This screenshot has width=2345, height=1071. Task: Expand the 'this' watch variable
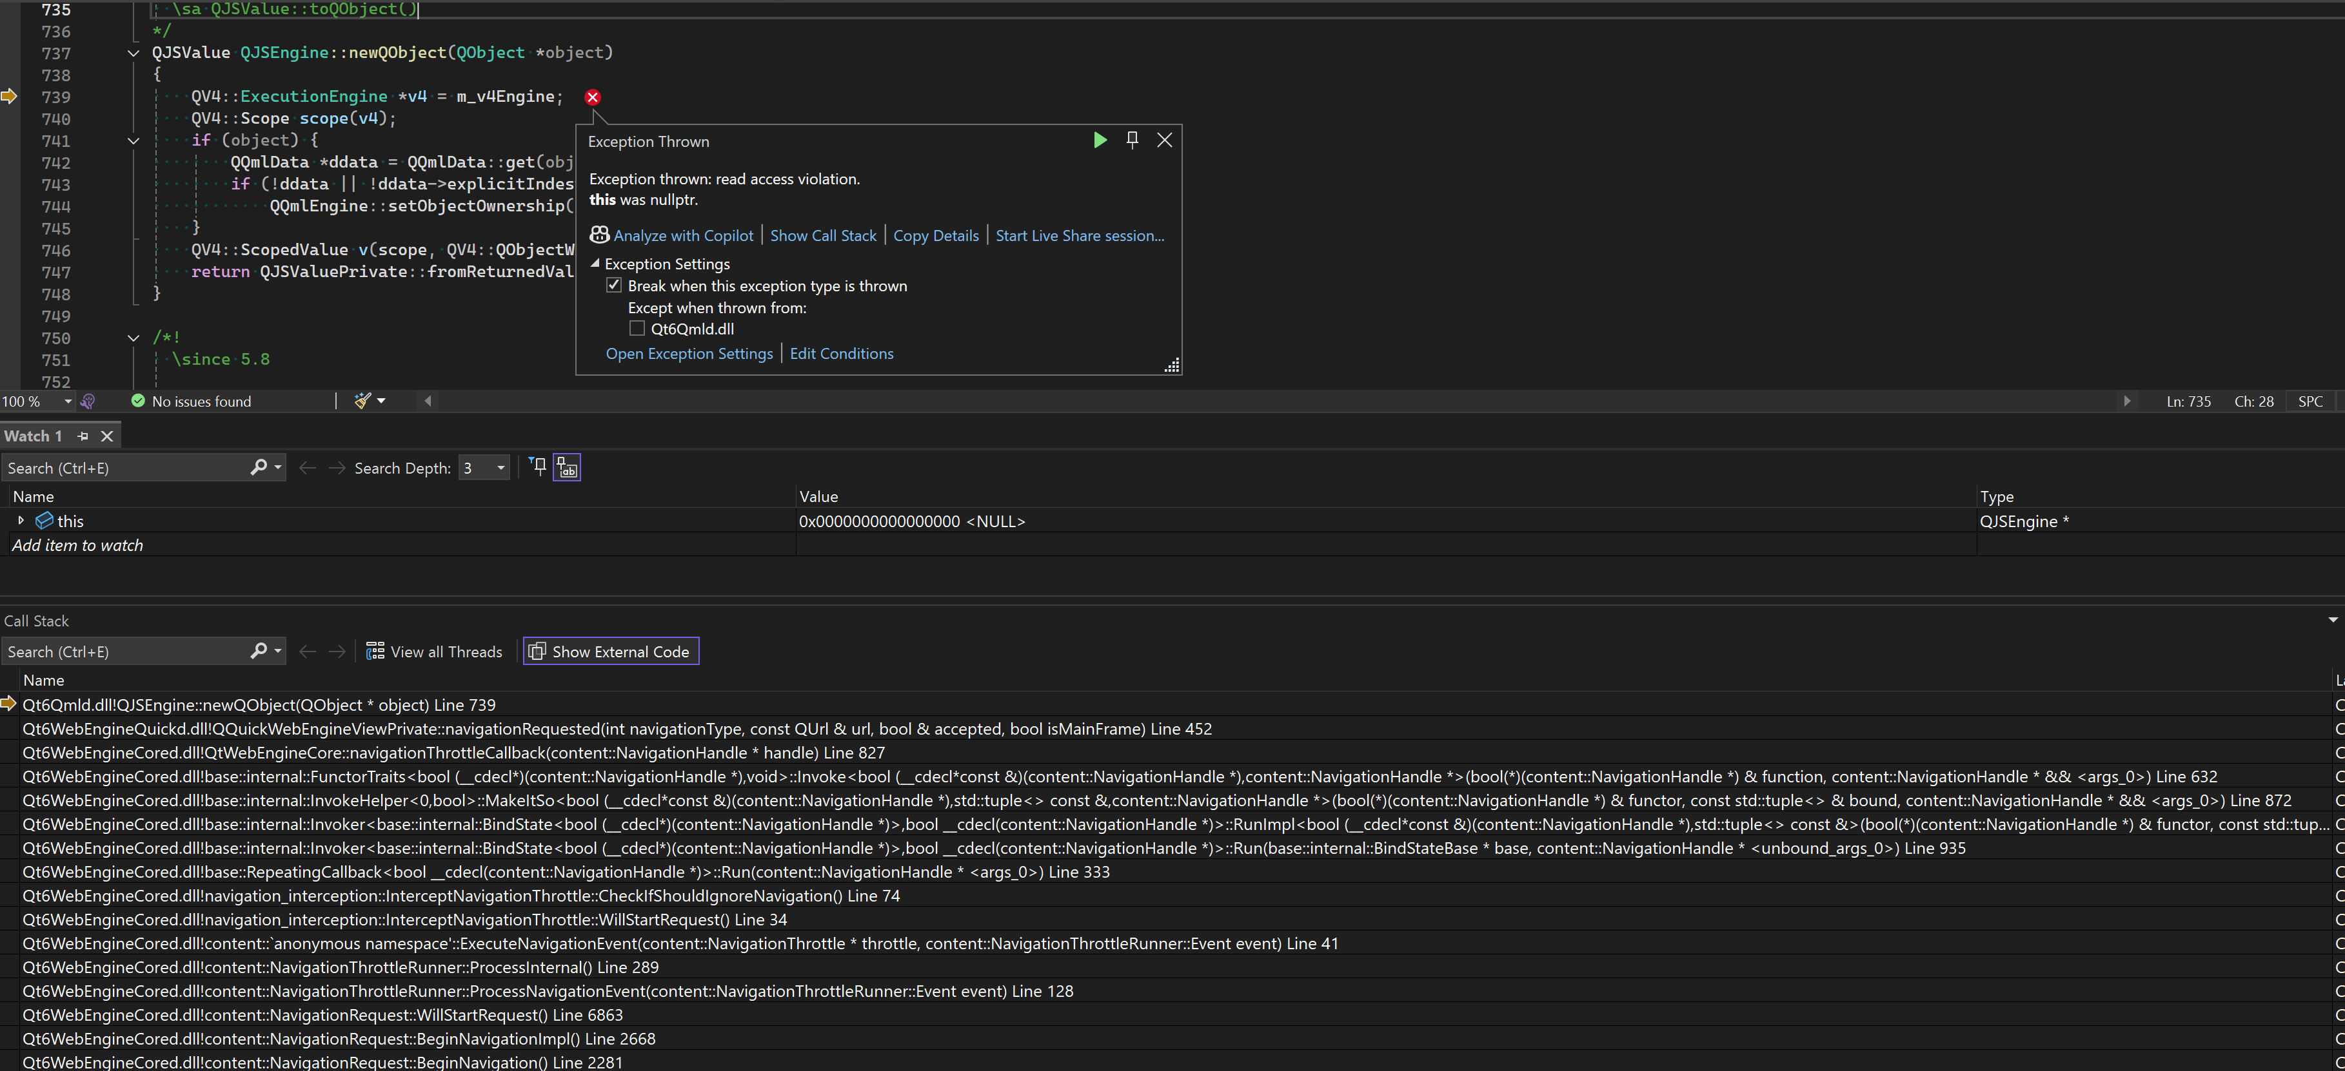coord(21,521)
